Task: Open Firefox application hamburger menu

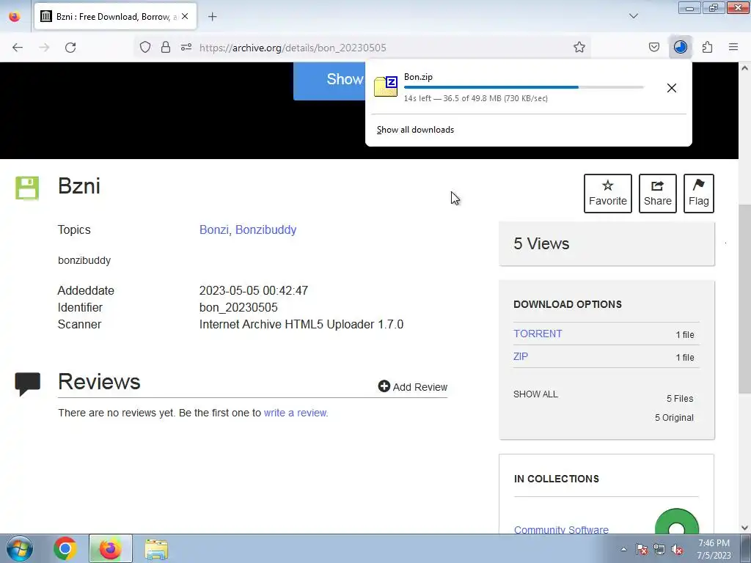Action: tap(733, 47)
